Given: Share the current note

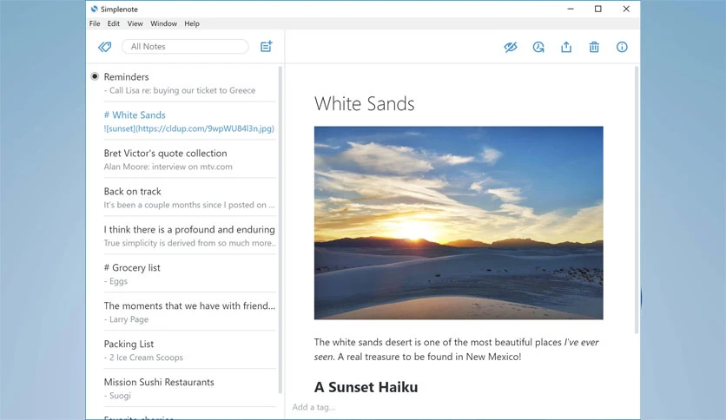Looking at the screenshot, I should pyautogui.click(x=566, y=47).
